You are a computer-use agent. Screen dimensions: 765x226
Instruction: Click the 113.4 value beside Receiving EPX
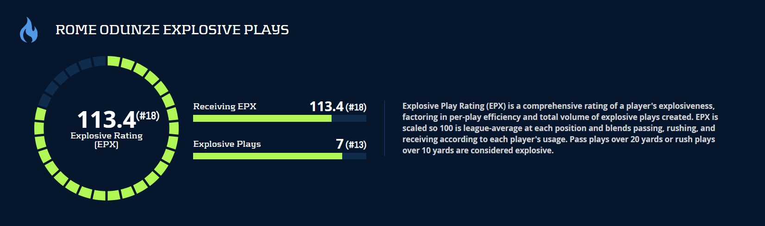pos(326,107)
